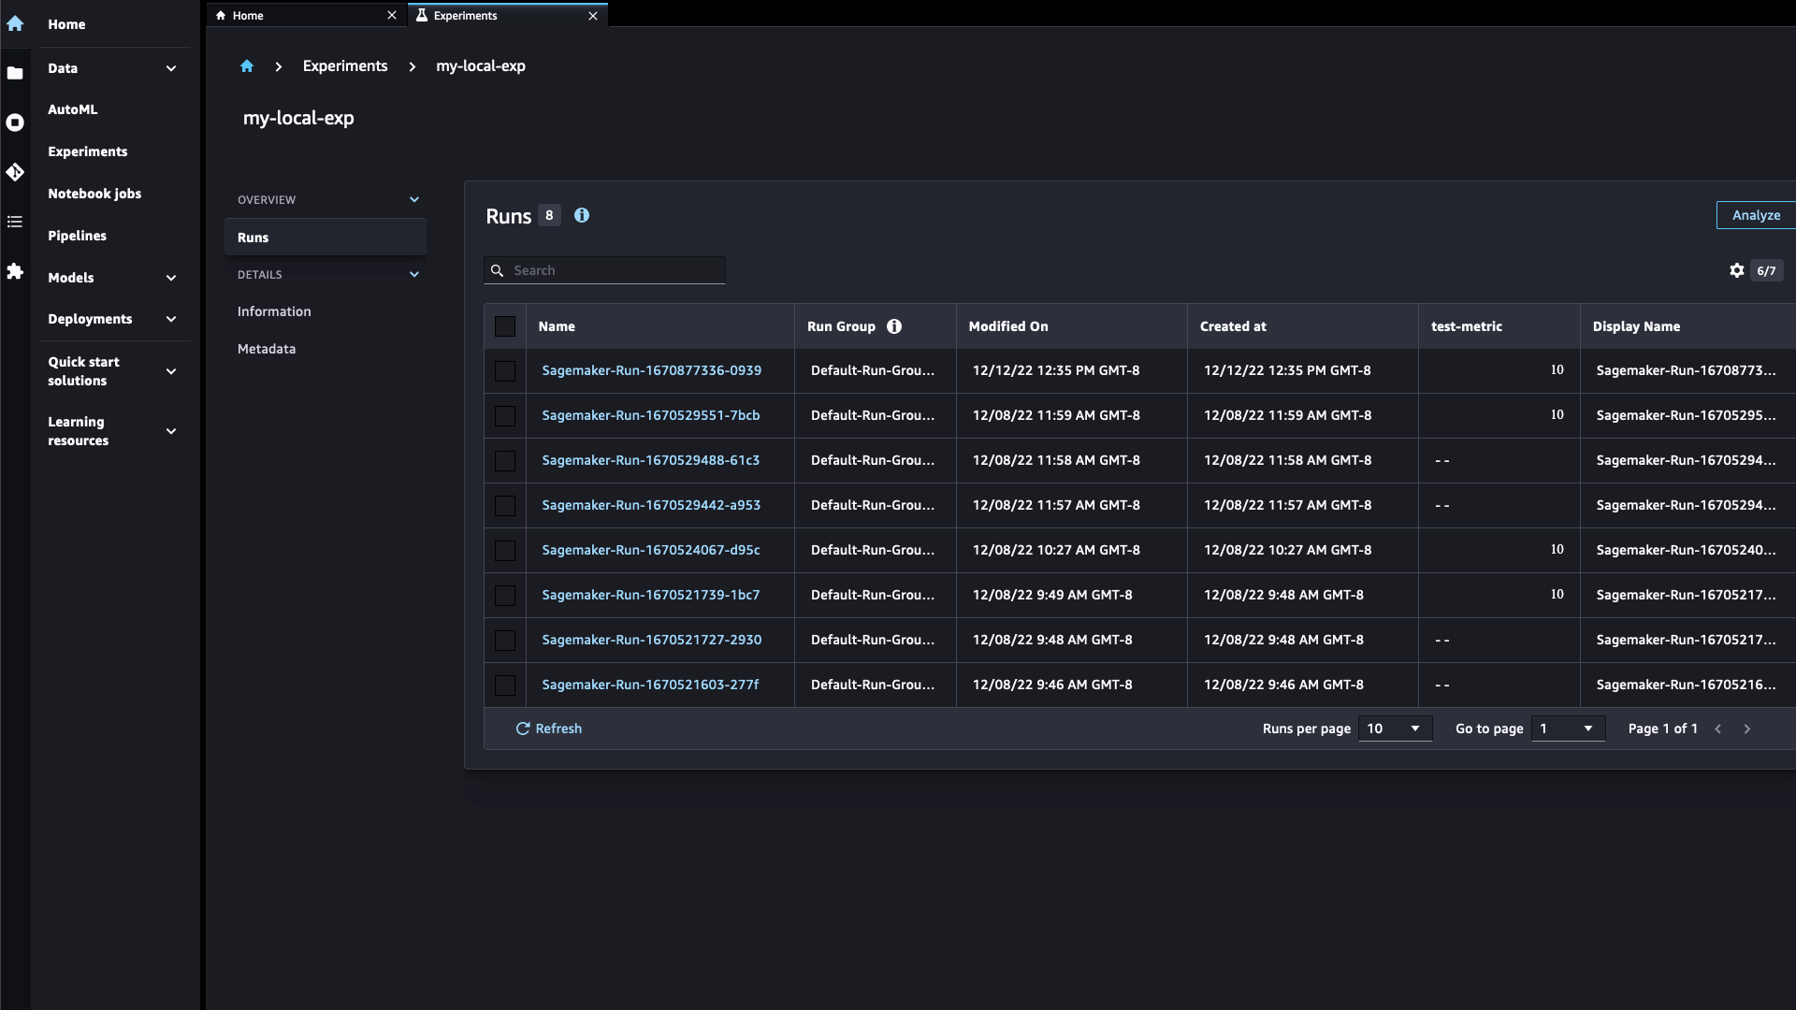The height and width of the screenshot is (1010, 1796).
Task: Open Sagemaker-Run-1670877336-0939 details
Action: (651, 370)
